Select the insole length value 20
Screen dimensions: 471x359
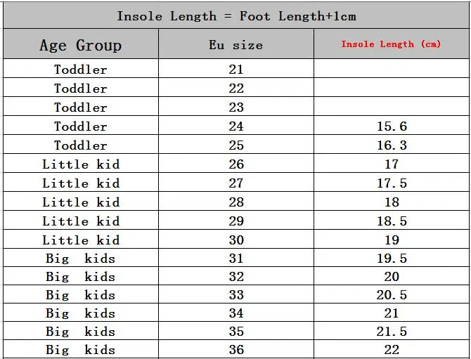392,277
